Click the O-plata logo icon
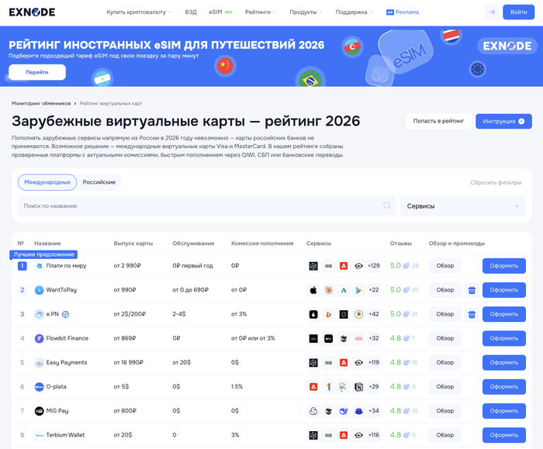Viewport: 543px width, 449px height. (x=39, y=387)
